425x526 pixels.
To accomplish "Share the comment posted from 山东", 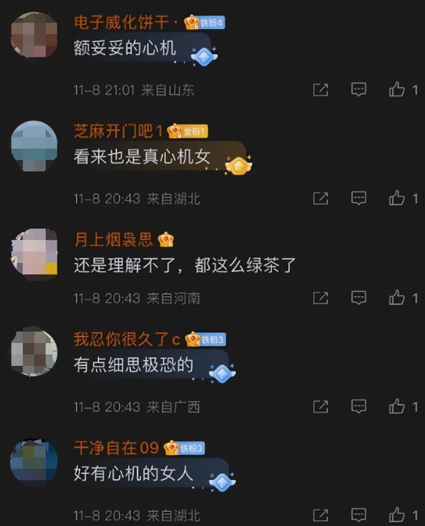I will tap(320, 89).
